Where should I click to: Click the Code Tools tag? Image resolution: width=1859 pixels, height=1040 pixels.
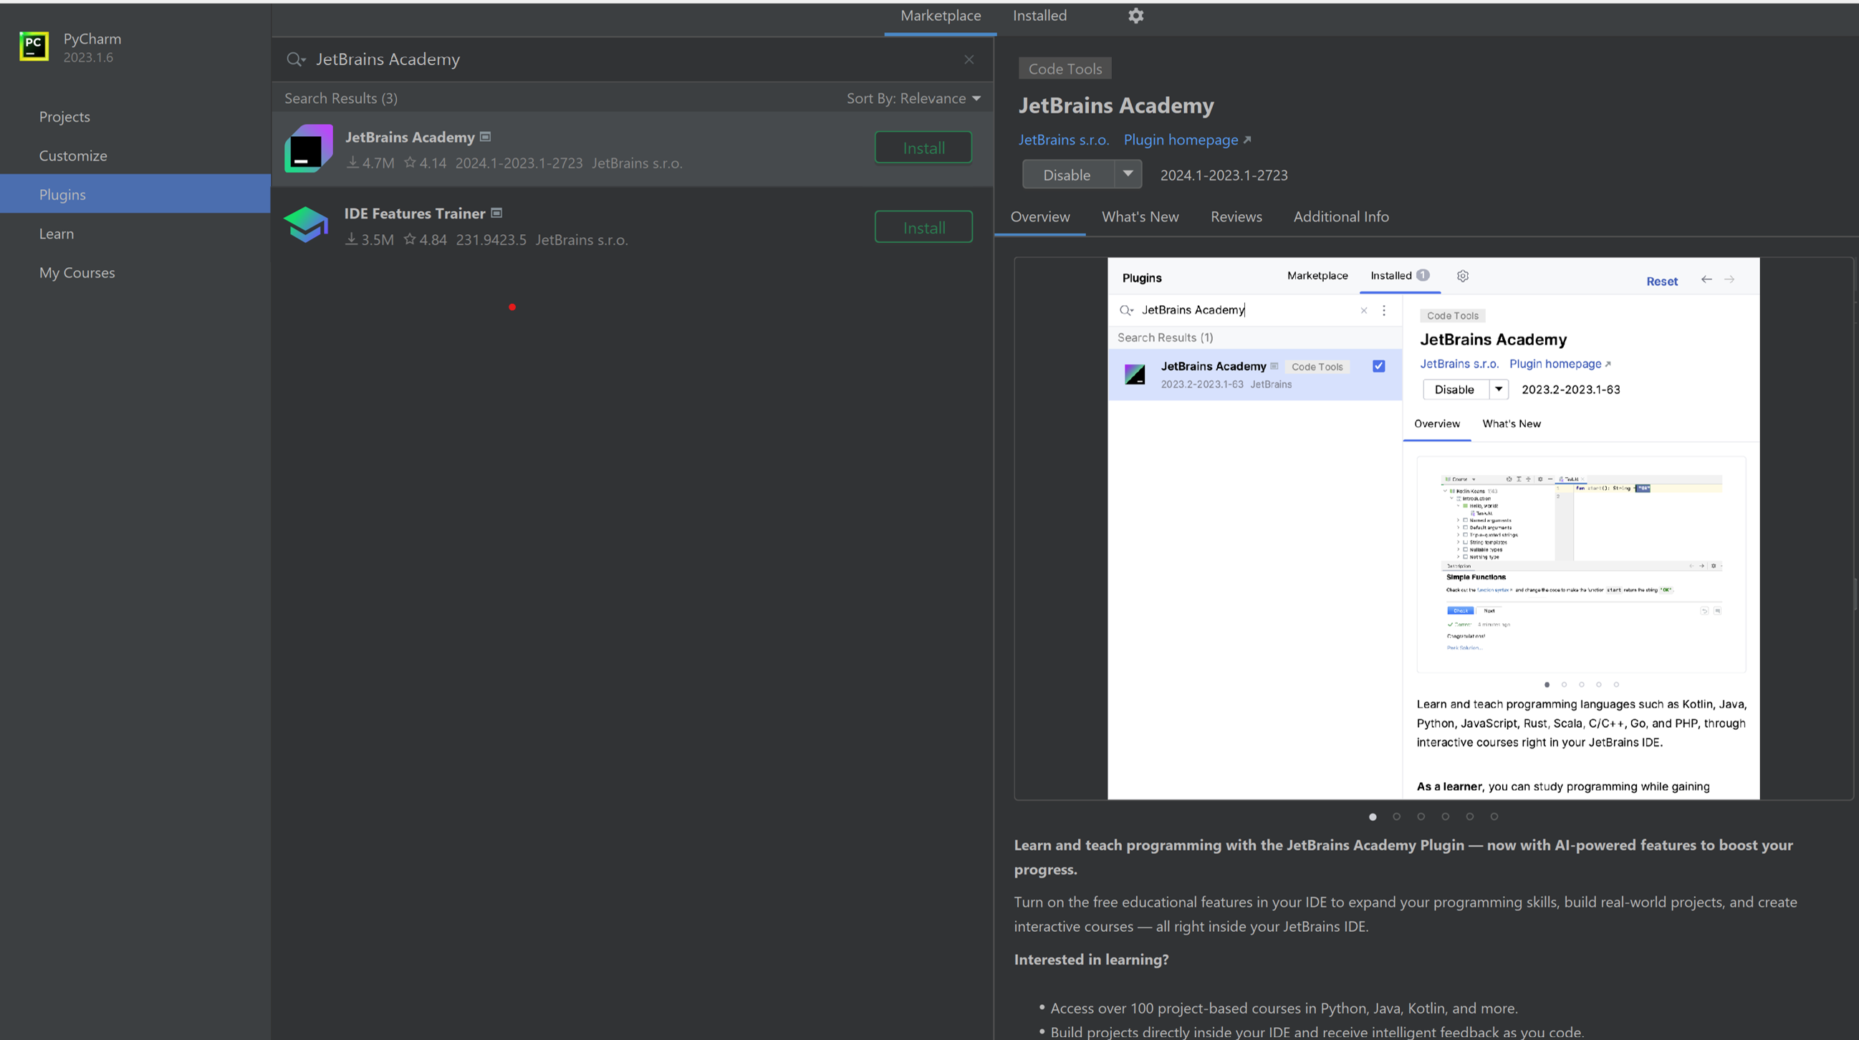[x=1065, y=69]
